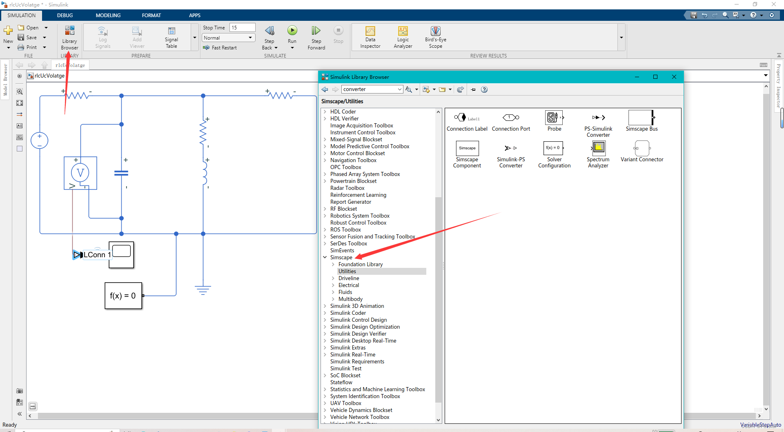Collapse the Simscape tree node
This screenshot has width=784, height=432.
(x=325, y=257)
